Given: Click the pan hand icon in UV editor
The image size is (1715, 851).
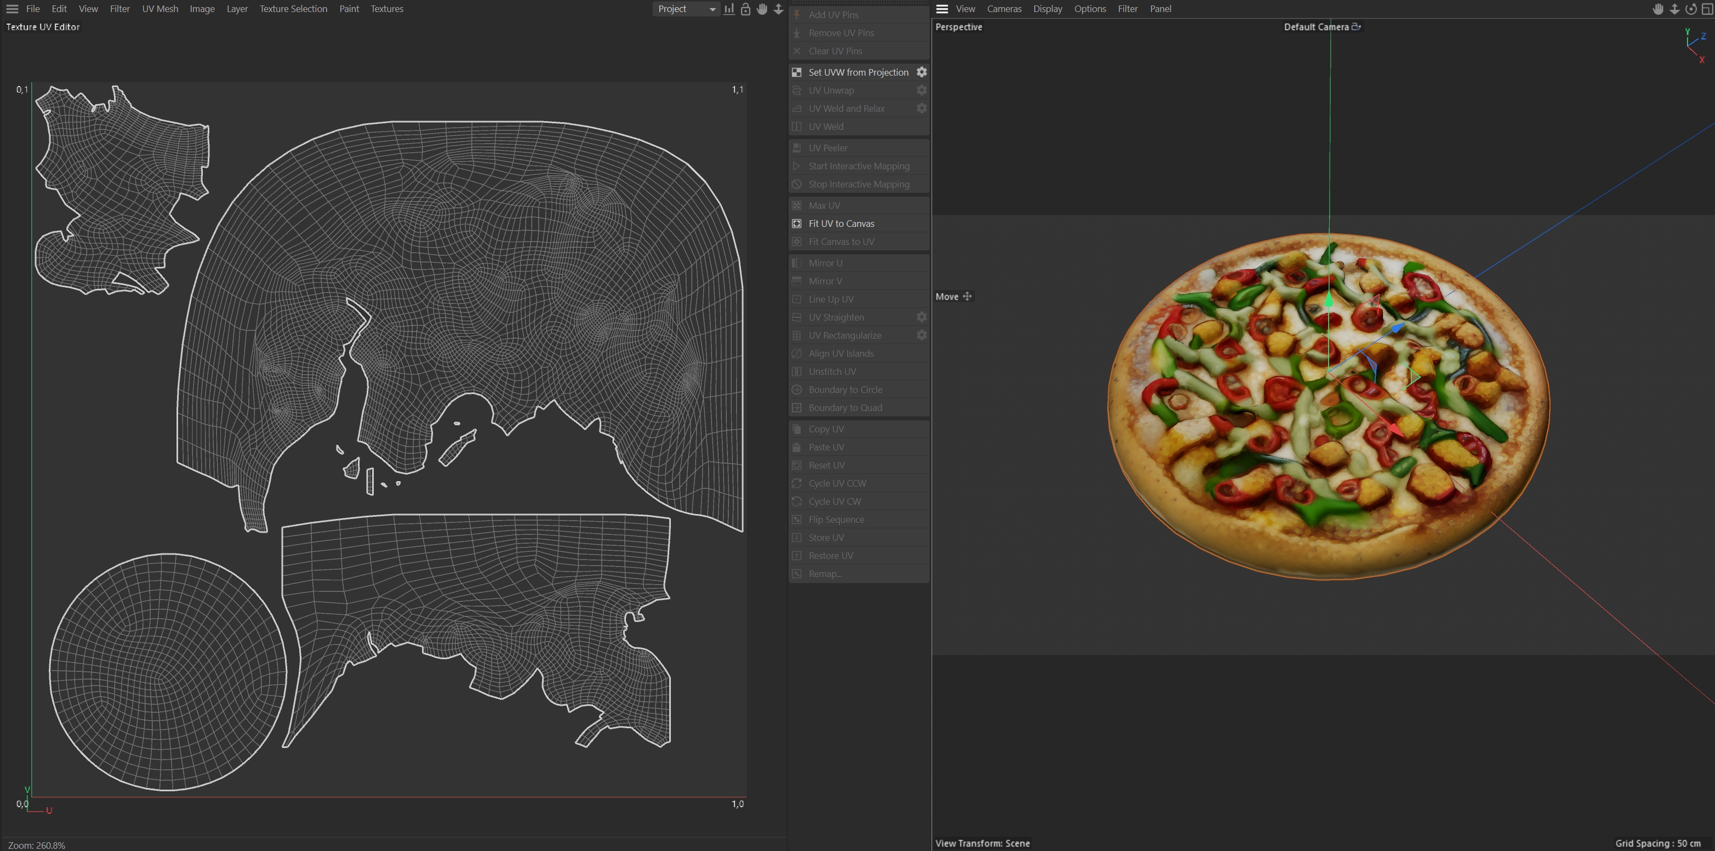Looking at the screenshot, I should pyautogui.click(x=762, y=9).
